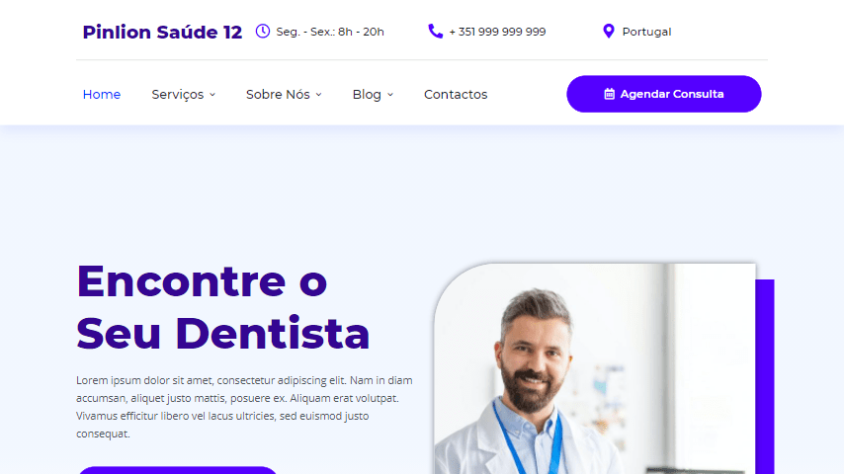Click the Seg. - Sex.: 8h - 20h text
The height and width of the screenshot is (474, 844).
330,32
